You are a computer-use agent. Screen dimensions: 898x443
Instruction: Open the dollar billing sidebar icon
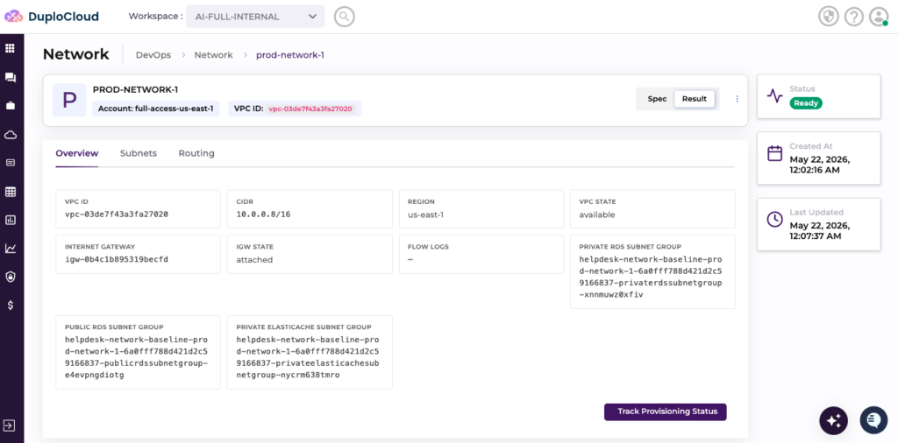point(11,306)
